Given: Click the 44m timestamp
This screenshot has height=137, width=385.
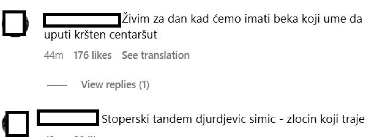Looking at the screenshot, I should point(54,55).
